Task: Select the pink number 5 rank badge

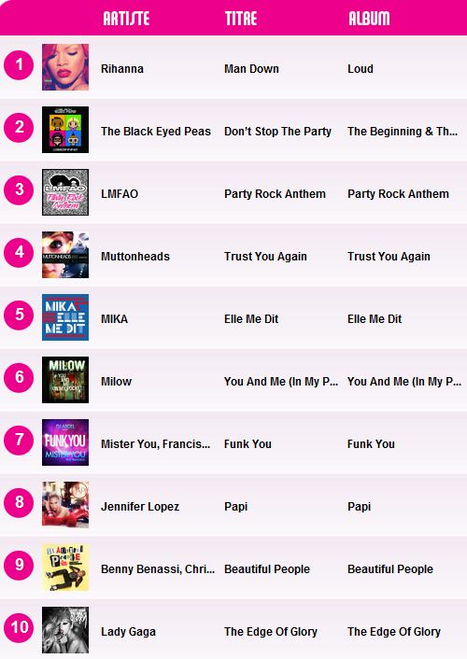Action: tap(19, 315)
